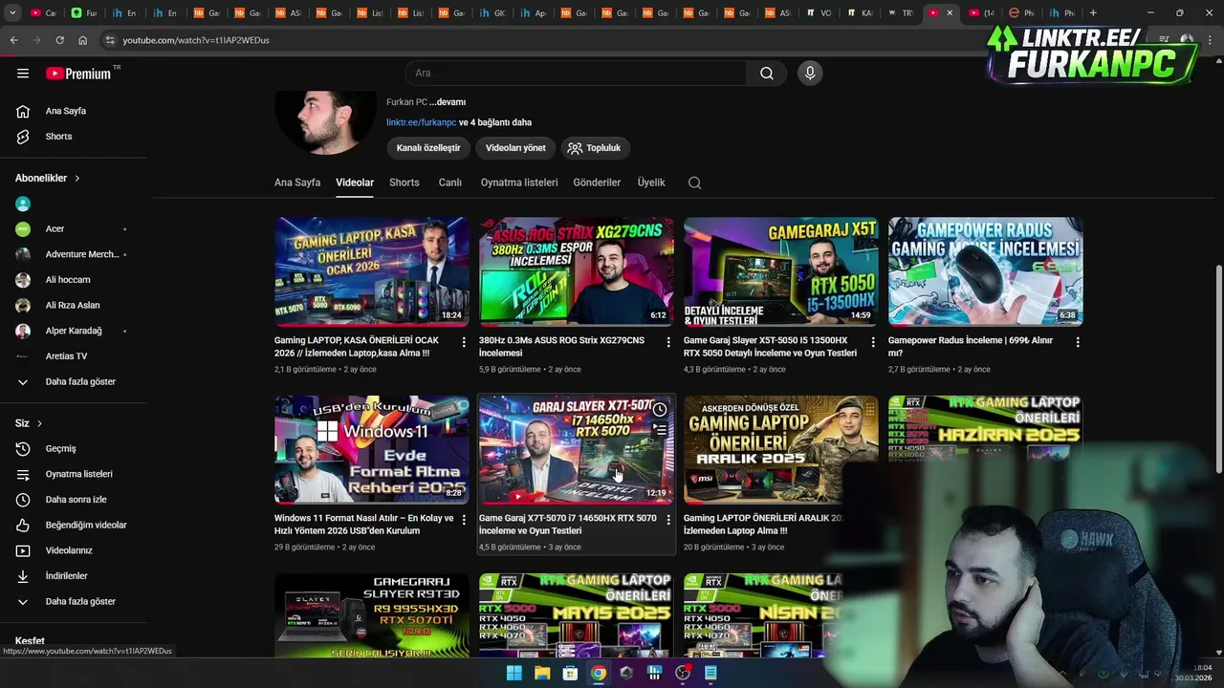Open options menu for Gamepower Radus İnceleme video
The width and height of the screenshot is (1224, 688).
point(1078,342)
